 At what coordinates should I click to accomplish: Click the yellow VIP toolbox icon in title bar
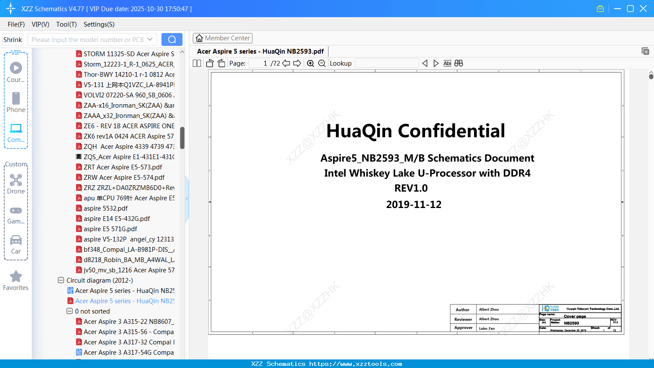click(600, 9)
